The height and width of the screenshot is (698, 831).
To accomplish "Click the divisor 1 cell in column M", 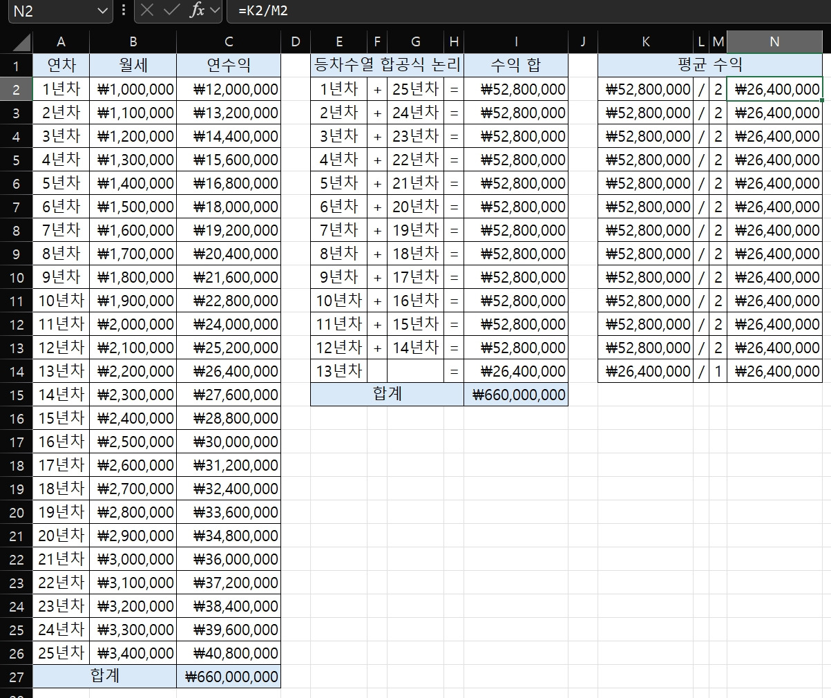I will click(x=718, y=371).
